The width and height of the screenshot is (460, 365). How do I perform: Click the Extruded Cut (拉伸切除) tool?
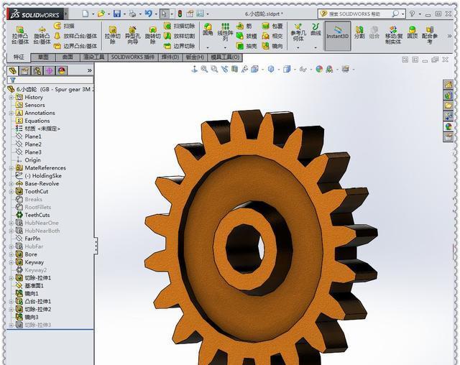coord(112,35)
